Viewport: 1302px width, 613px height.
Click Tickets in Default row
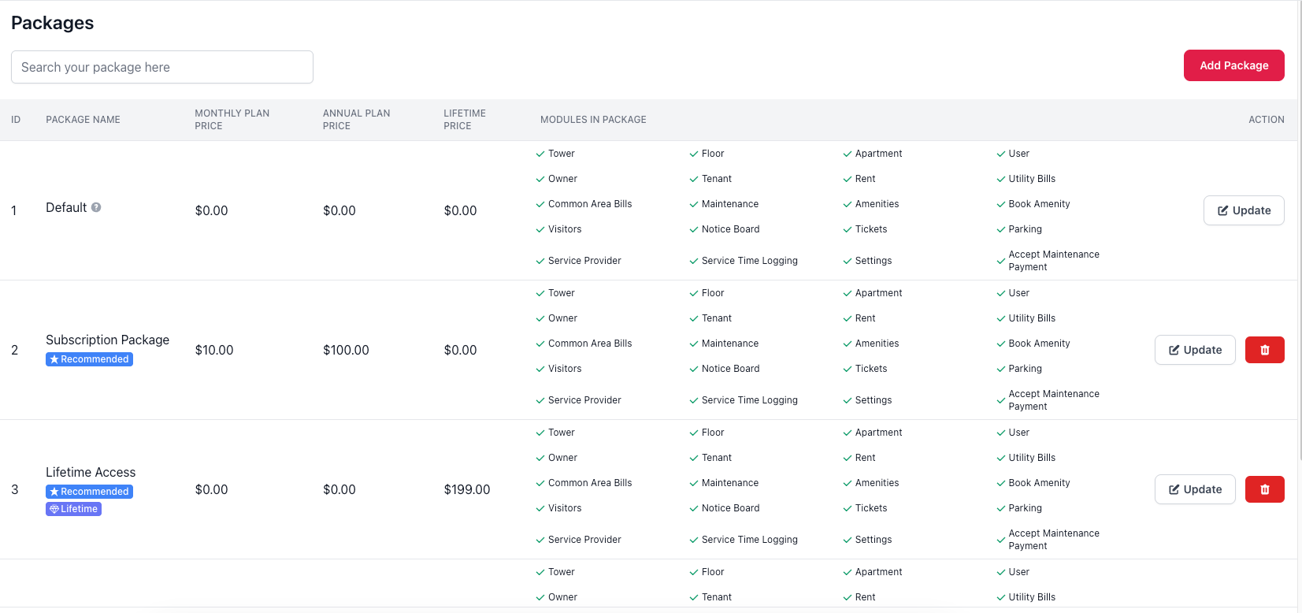click(x=871, y=229)
